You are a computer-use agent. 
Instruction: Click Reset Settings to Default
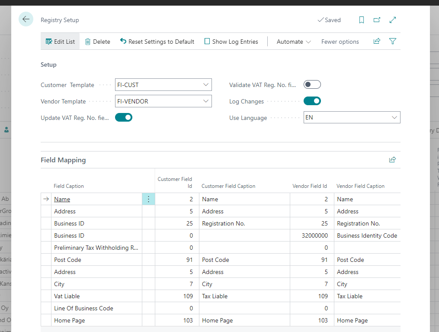tap(158, 41)
